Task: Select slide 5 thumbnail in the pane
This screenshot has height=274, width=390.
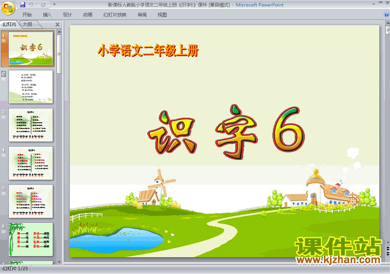Action: [x=31, y=201]
